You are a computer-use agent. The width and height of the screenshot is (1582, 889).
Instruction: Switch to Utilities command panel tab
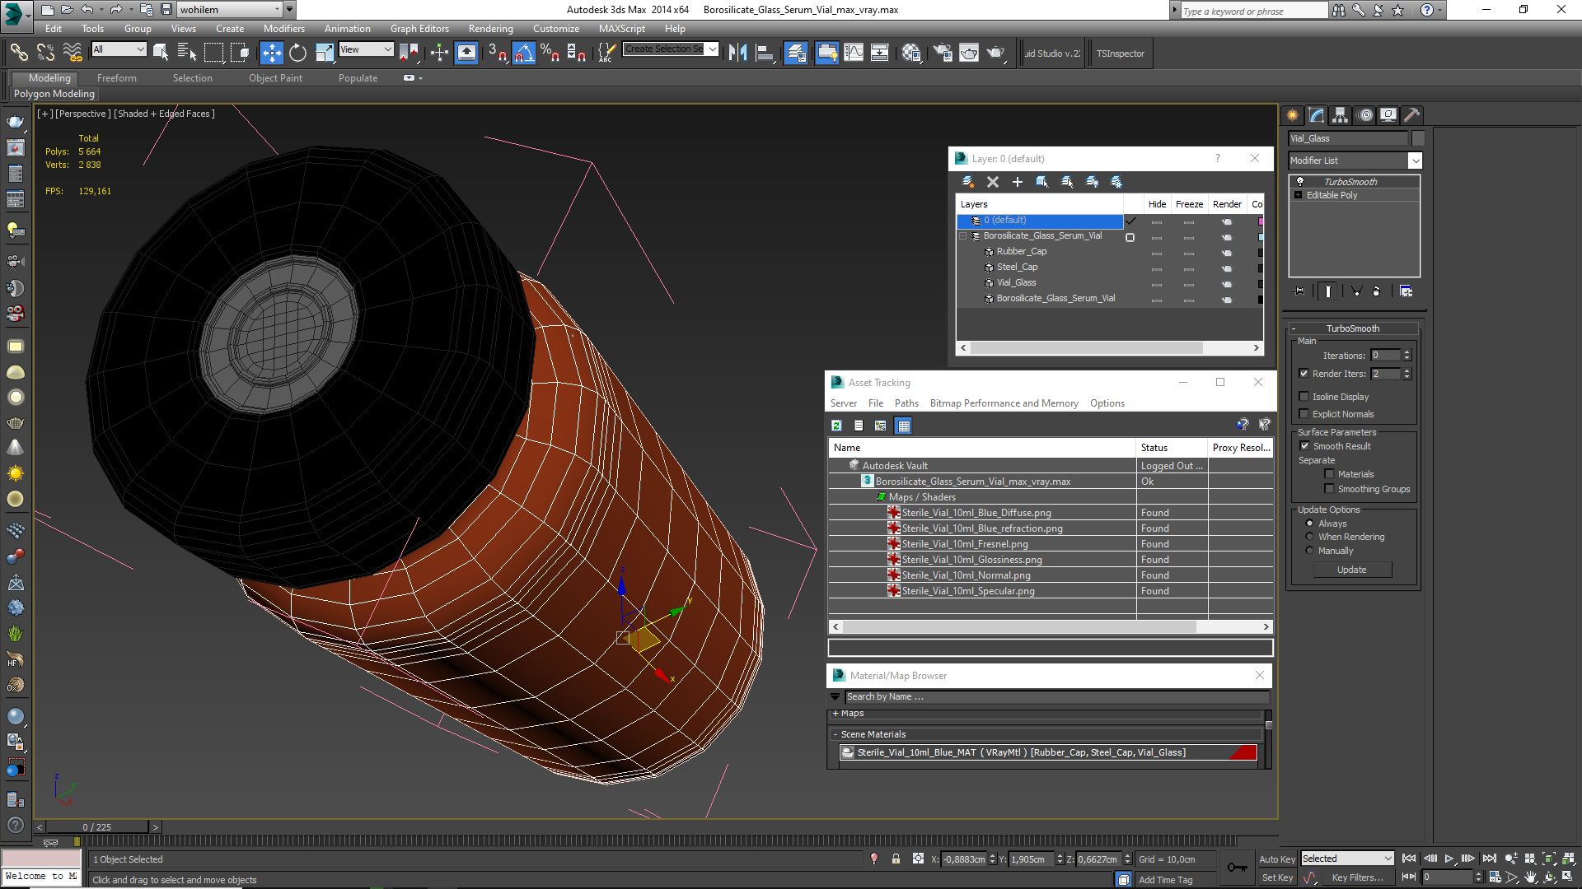1412,115
